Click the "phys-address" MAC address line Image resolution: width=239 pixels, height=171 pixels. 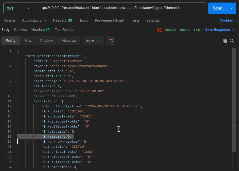tap(70, 91)
